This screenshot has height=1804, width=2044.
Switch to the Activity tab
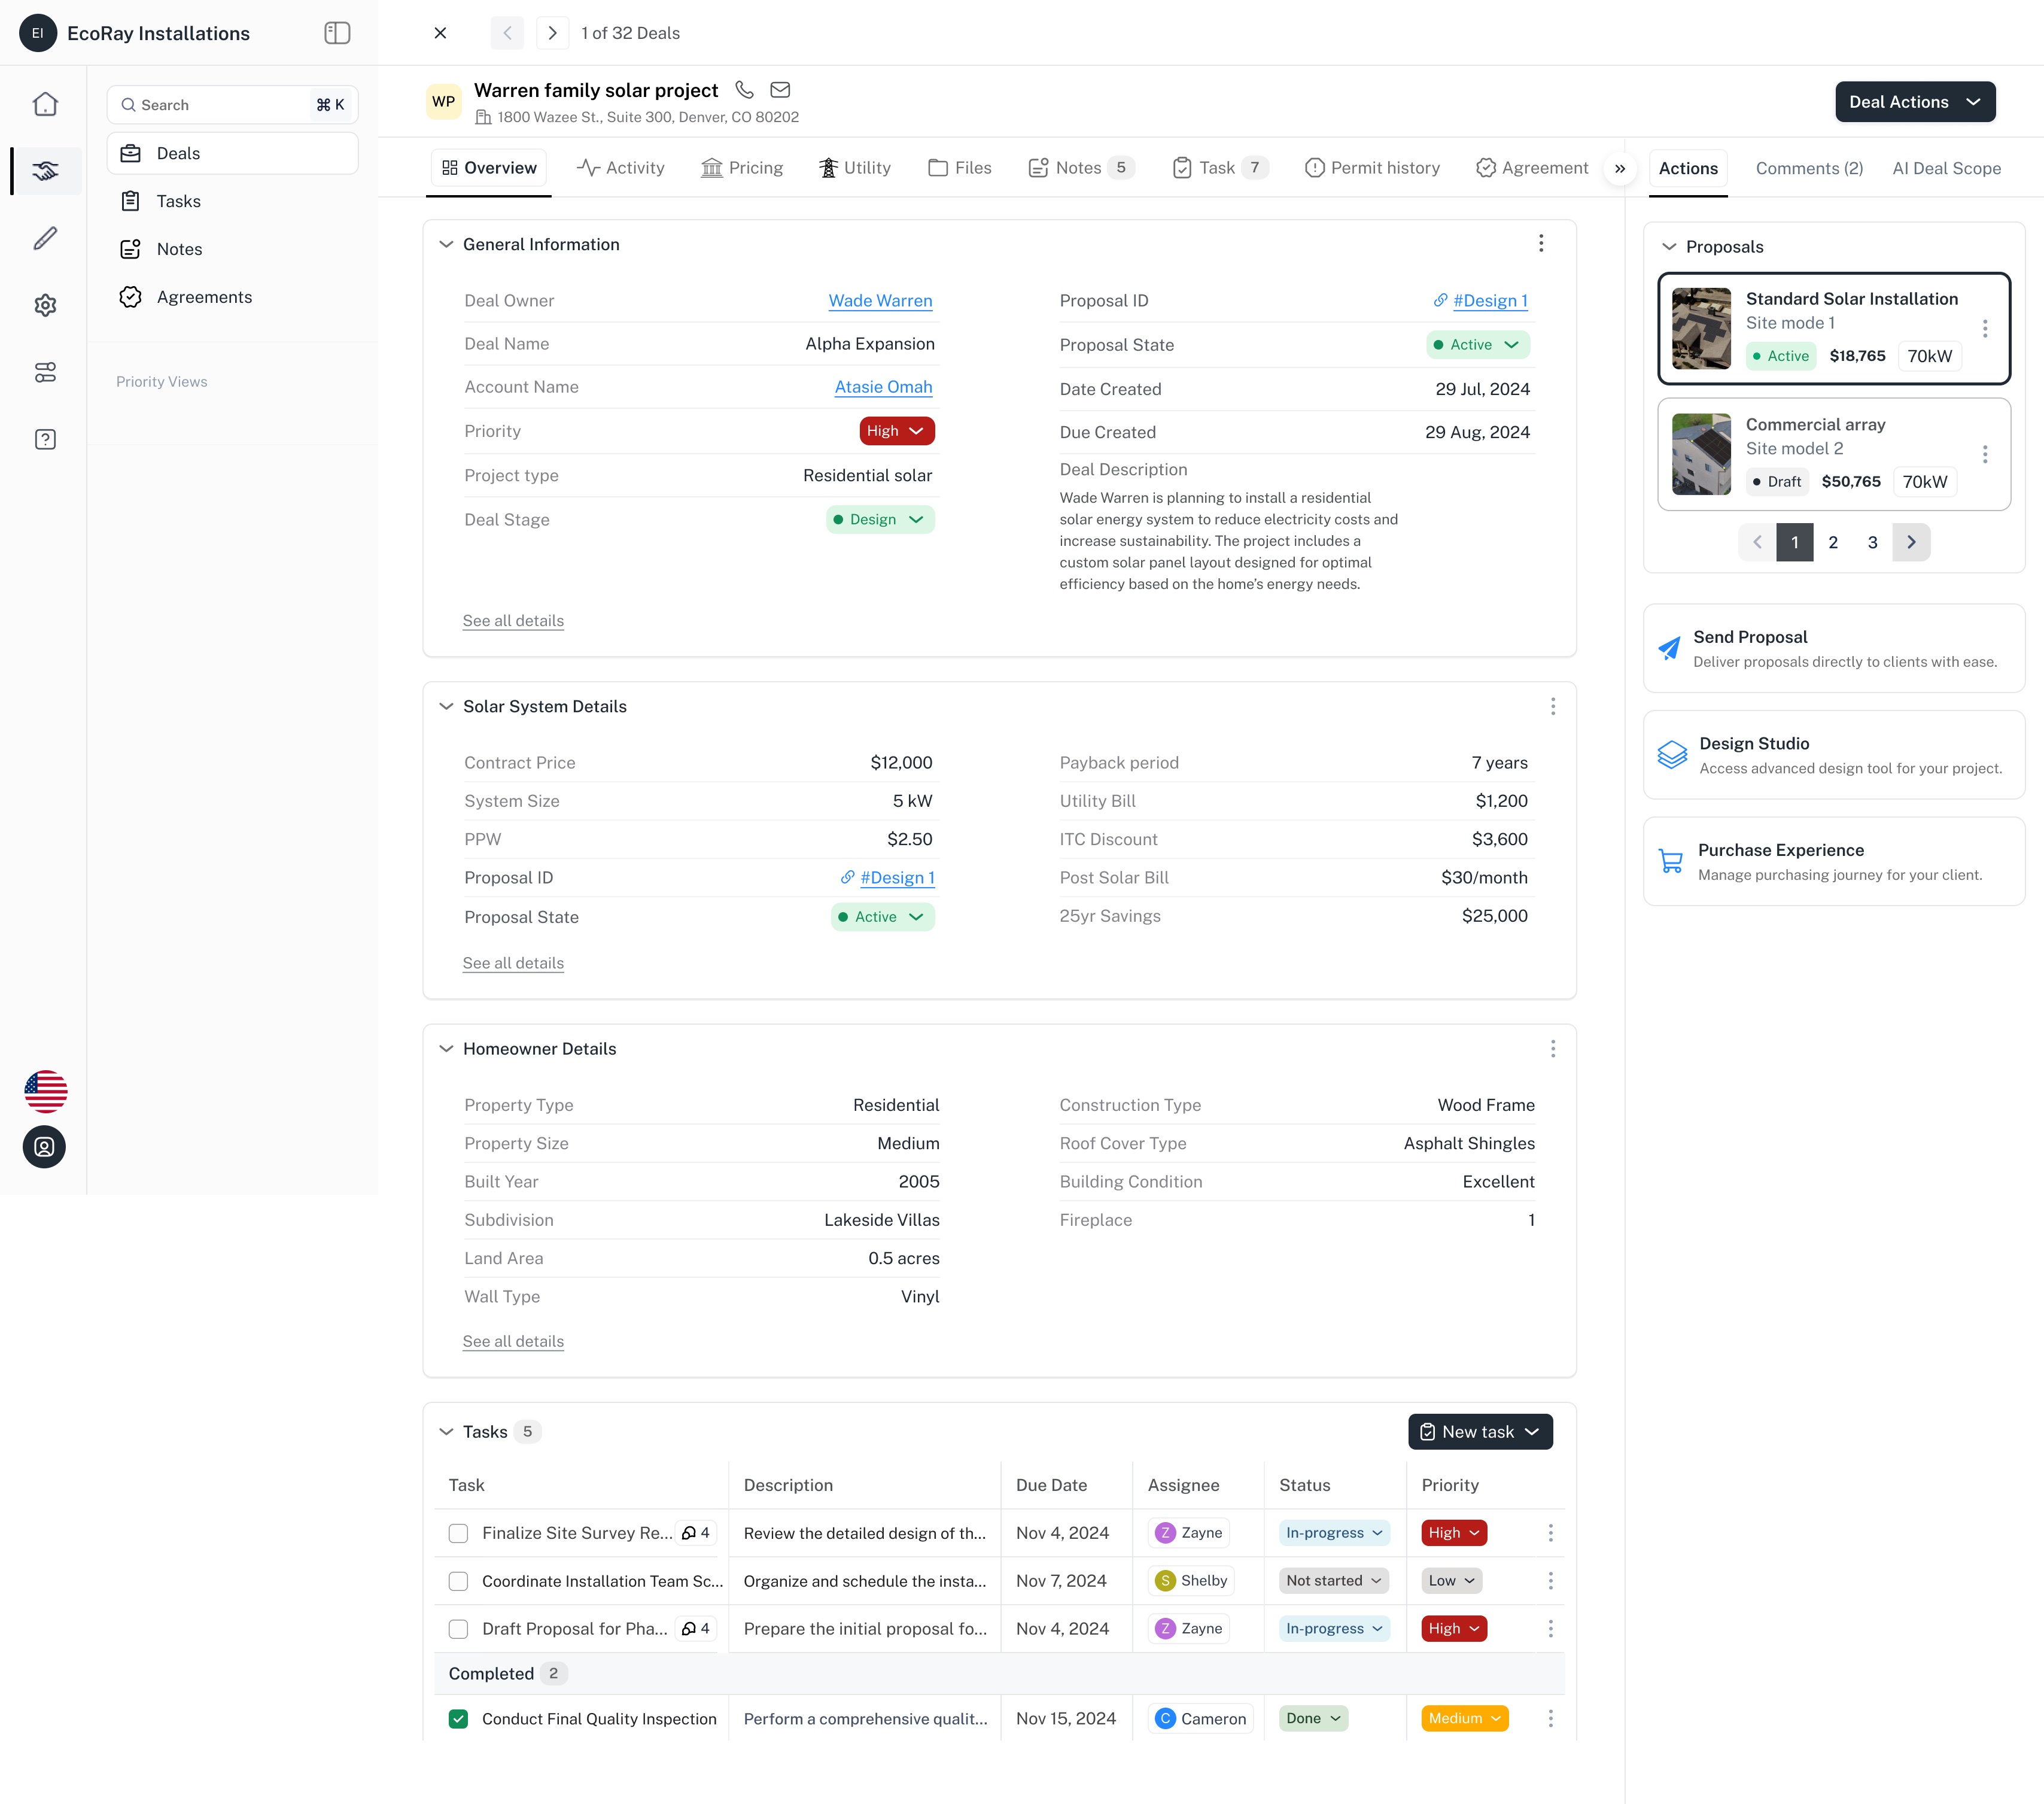(621, 168)
